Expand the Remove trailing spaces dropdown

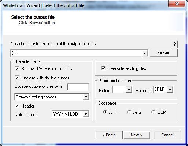coord(86,97)
